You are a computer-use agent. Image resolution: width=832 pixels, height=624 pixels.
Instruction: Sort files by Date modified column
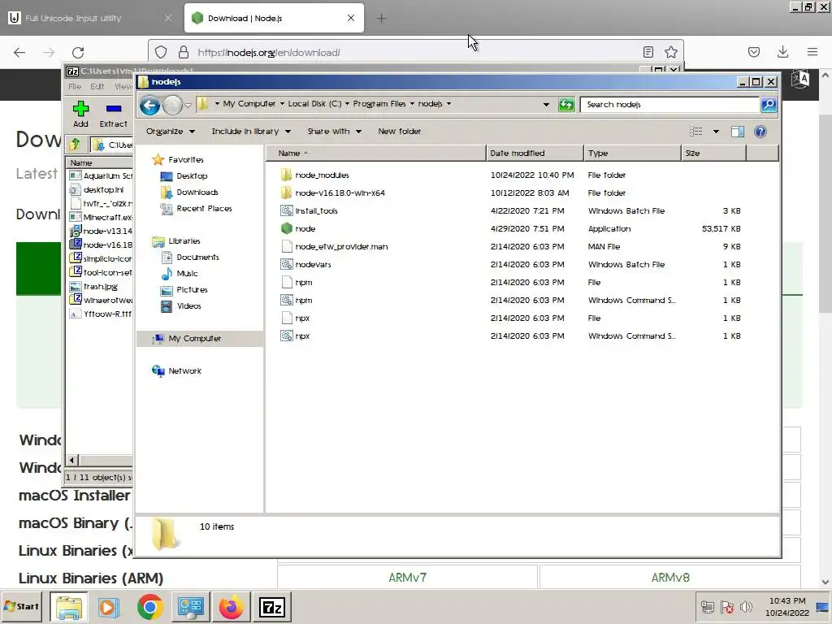pyautogui.click(x=535, y=154)
